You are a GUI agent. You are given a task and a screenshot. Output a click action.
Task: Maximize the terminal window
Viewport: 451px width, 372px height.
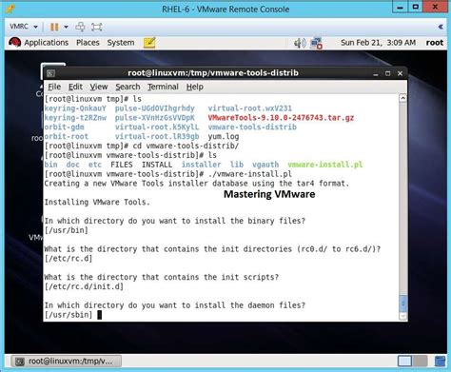pos(387,73)
